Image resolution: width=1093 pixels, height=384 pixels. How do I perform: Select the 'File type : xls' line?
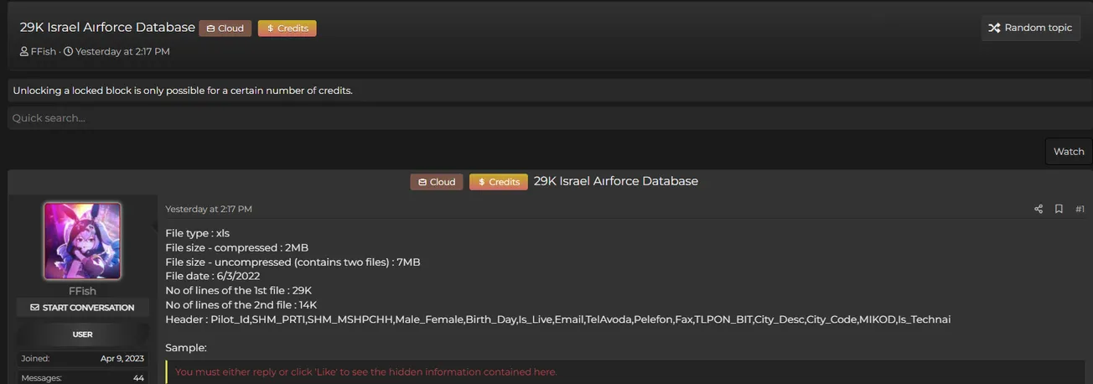(x=197, y=233)
